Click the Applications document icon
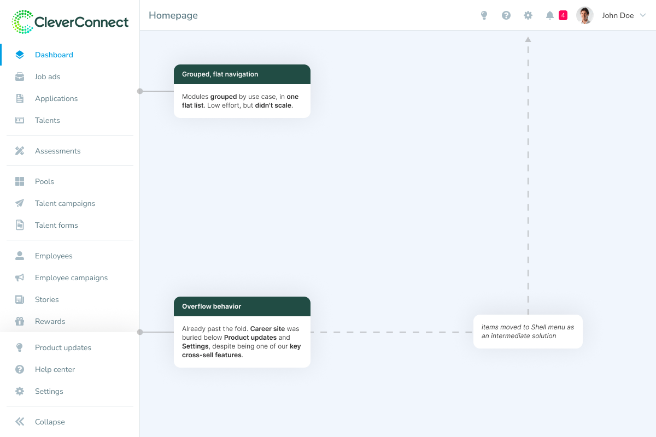The width and height of the screenshot is (656, 437). (x=20, y=98)
